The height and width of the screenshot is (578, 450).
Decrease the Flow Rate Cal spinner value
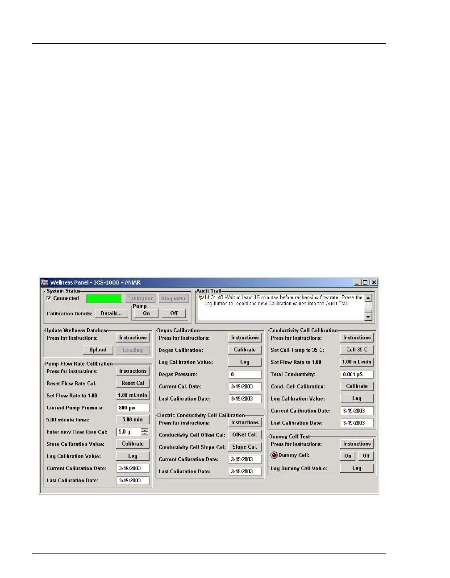coord(145,434)
